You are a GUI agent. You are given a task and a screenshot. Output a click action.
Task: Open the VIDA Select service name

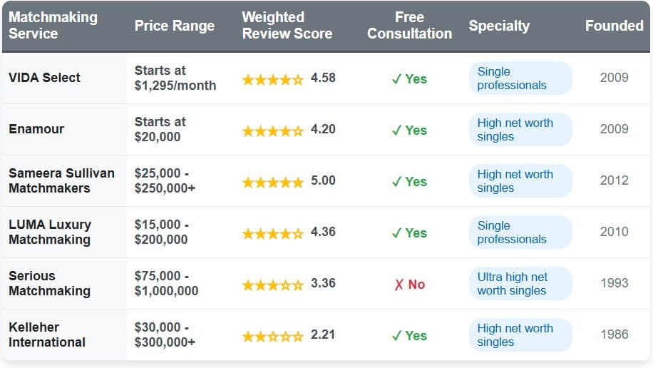[44, 78]
